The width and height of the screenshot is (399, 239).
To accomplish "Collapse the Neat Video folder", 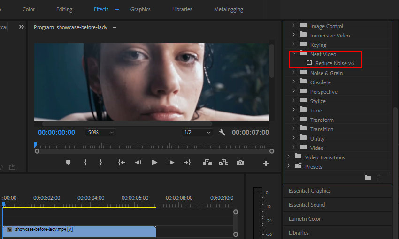I will pos(294,53).
